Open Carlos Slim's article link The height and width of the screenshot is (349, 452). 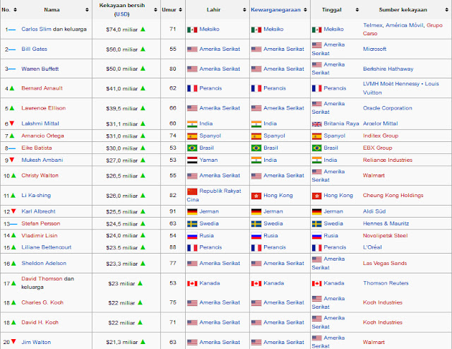point(36,29)
